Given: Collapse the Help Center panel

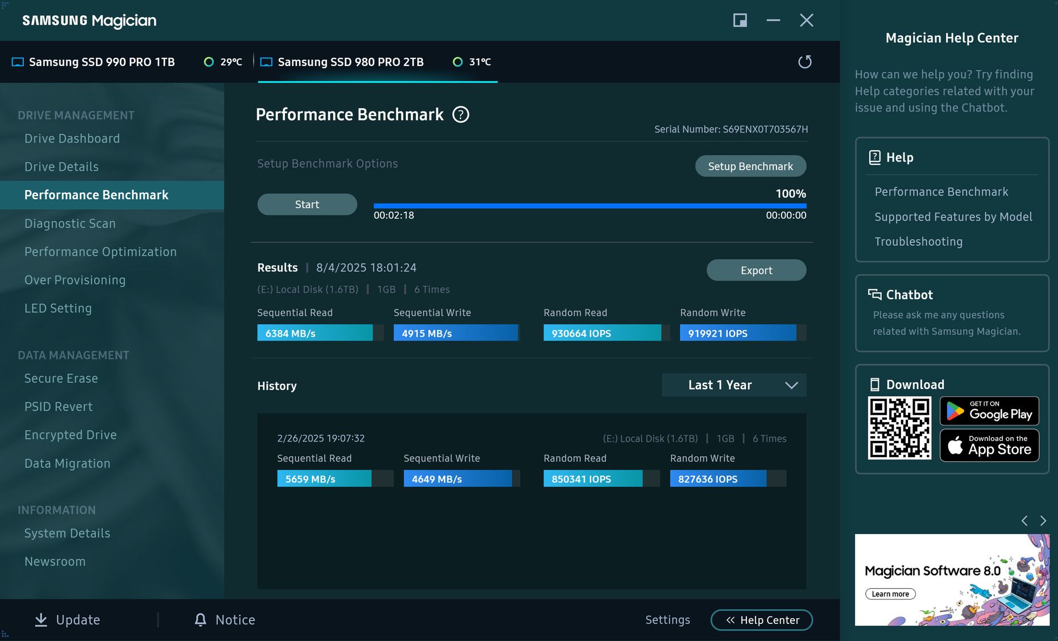Looking at the screenshot, I should click(761, 620).
